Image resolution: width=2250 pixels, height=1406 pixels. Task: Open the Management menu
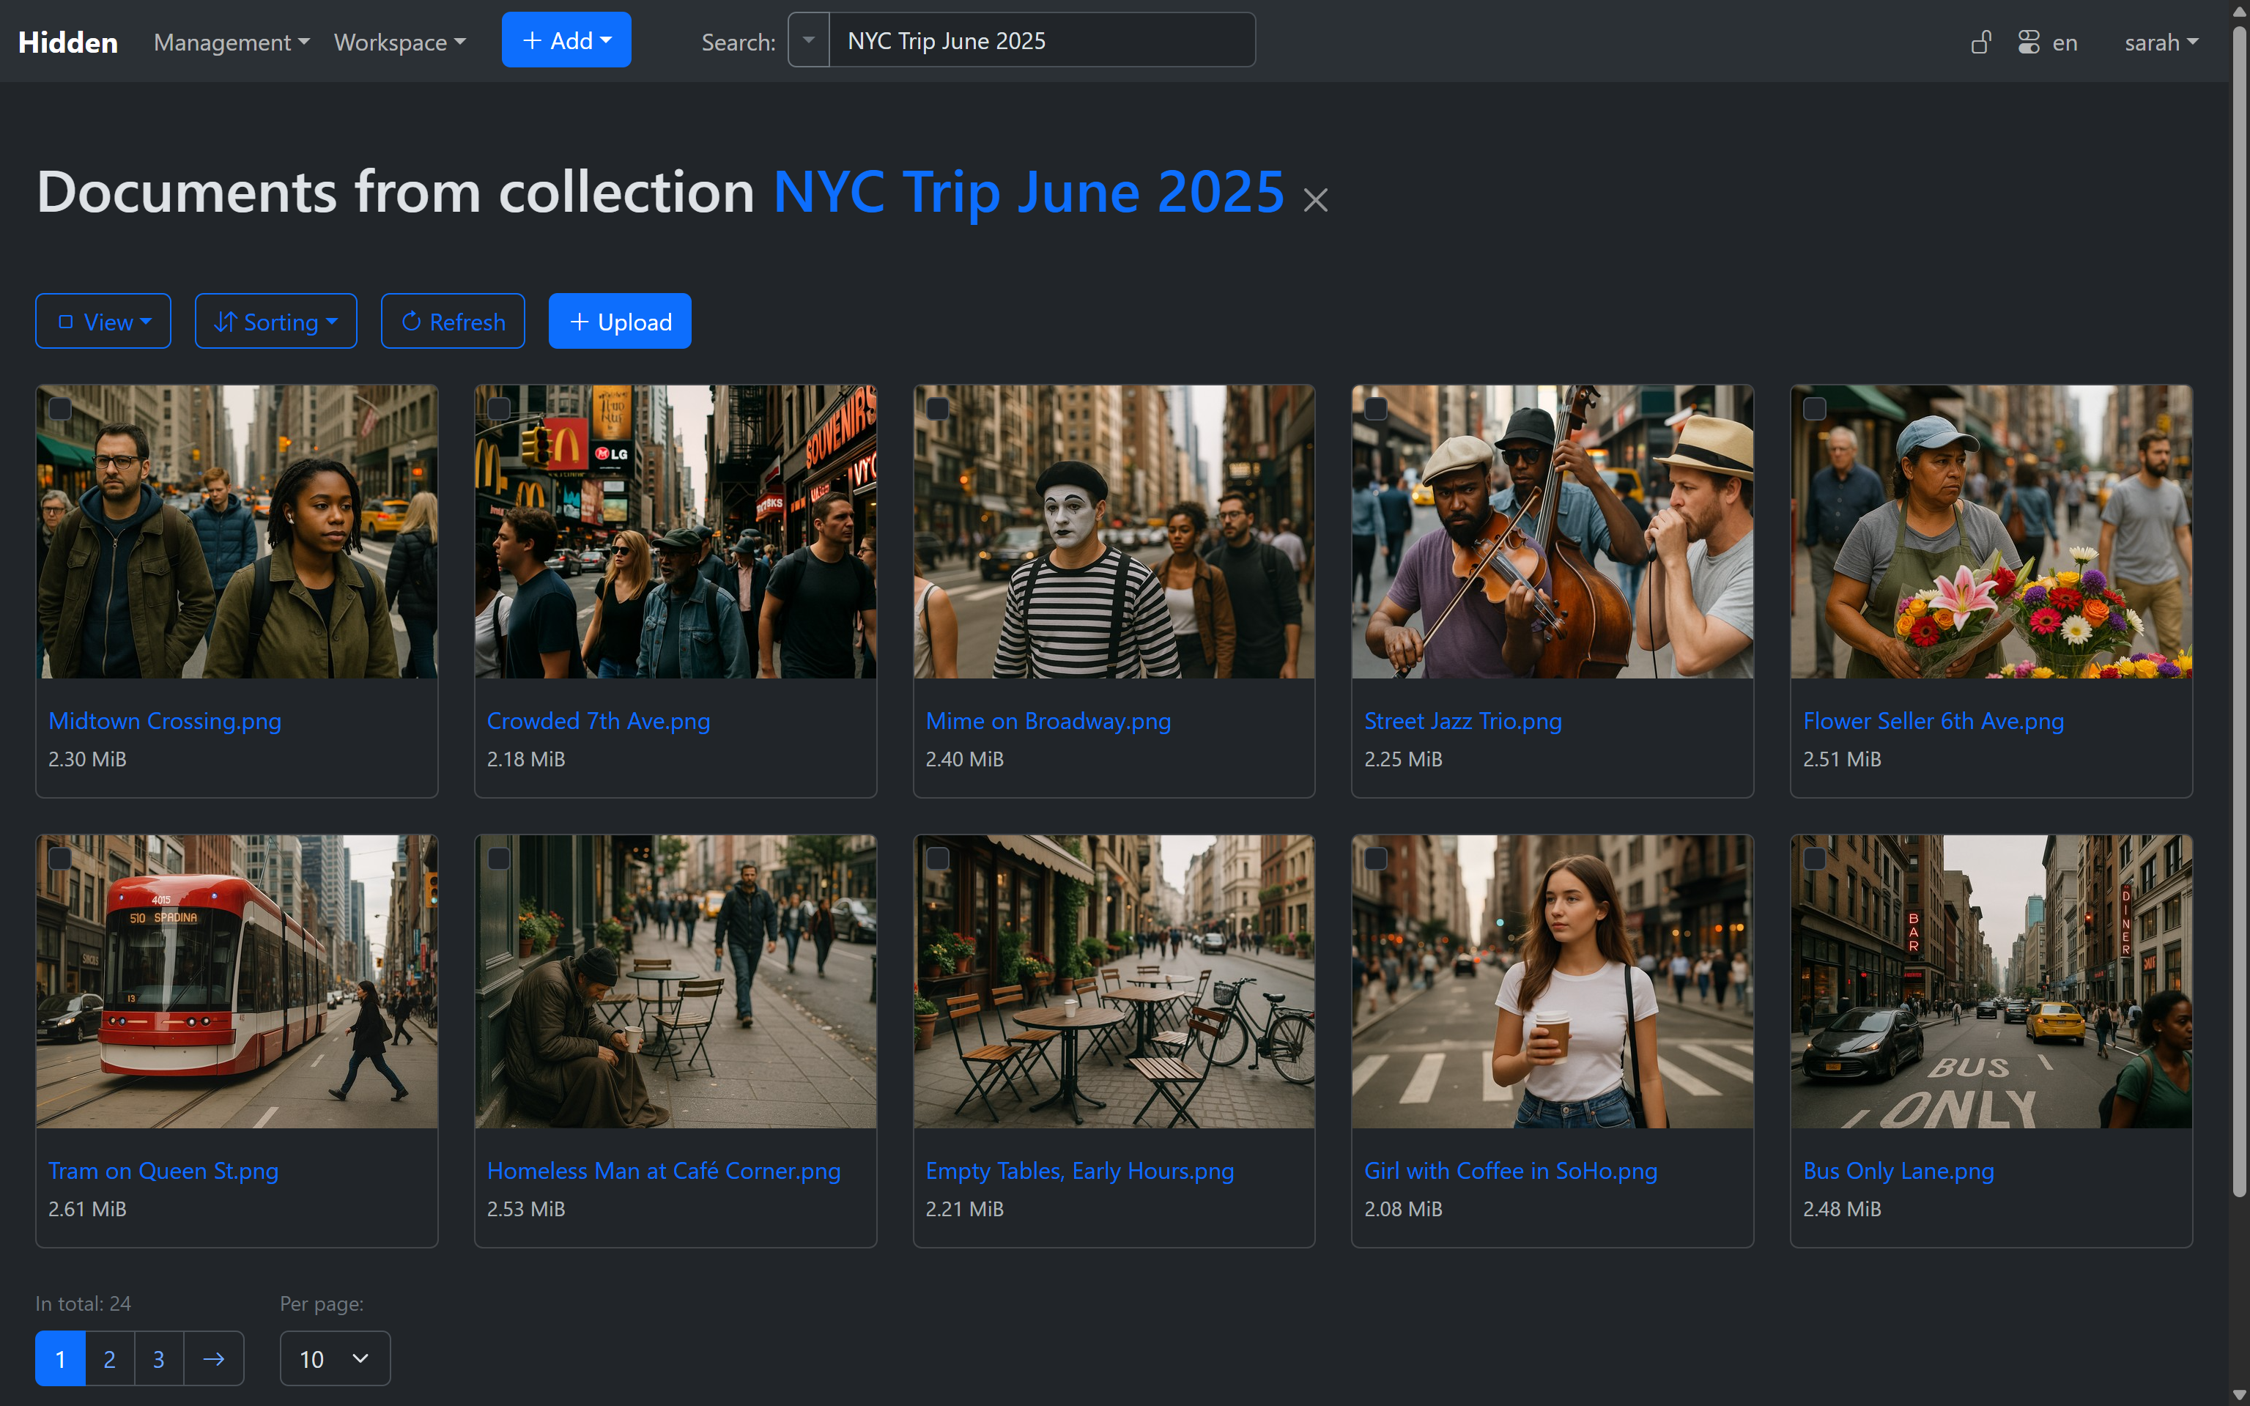tap(232, 42)
